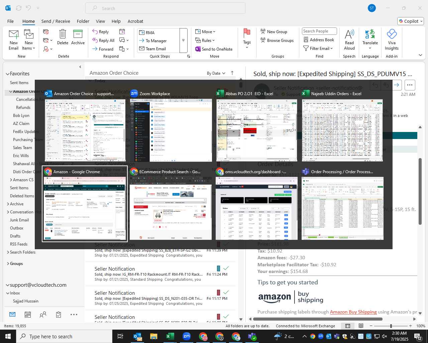Screen dimensions: 428x343
Task: Click Browse Groups icon
Action: click(263, 40)
